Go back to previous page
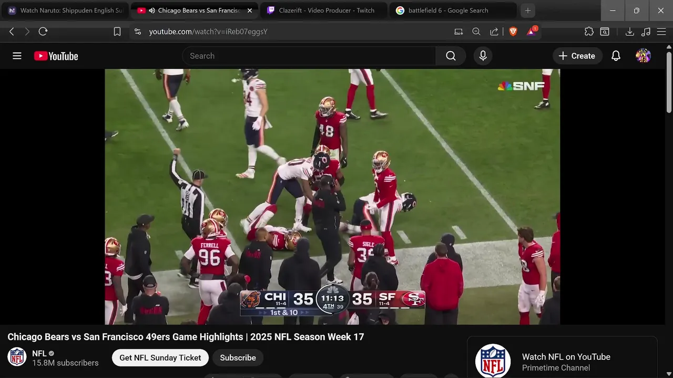The width and height of the screenshot is (673, 378). 12,31
